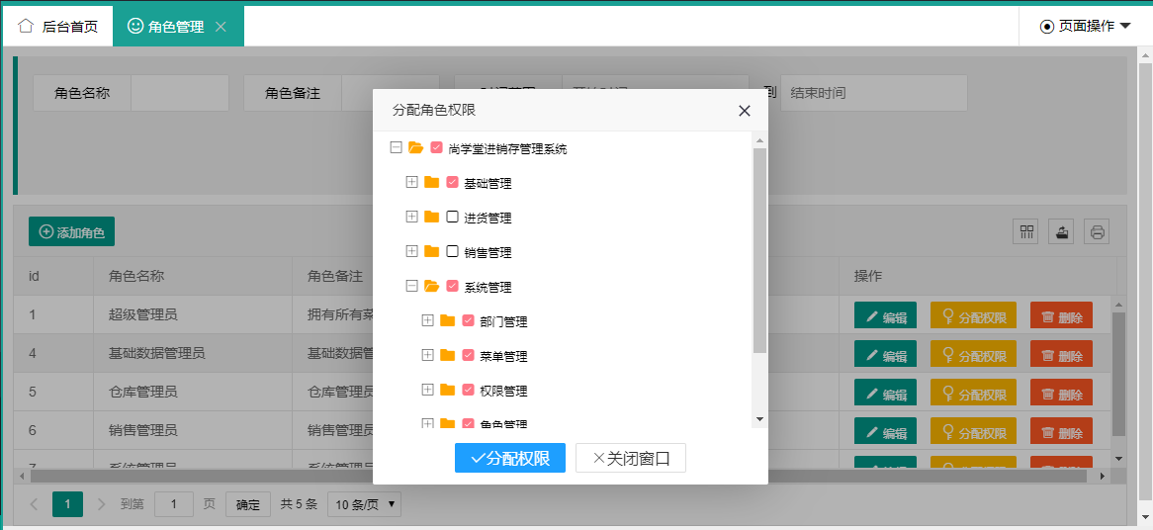Click the home icon in 后台首页 tab

tap(26, 27)
